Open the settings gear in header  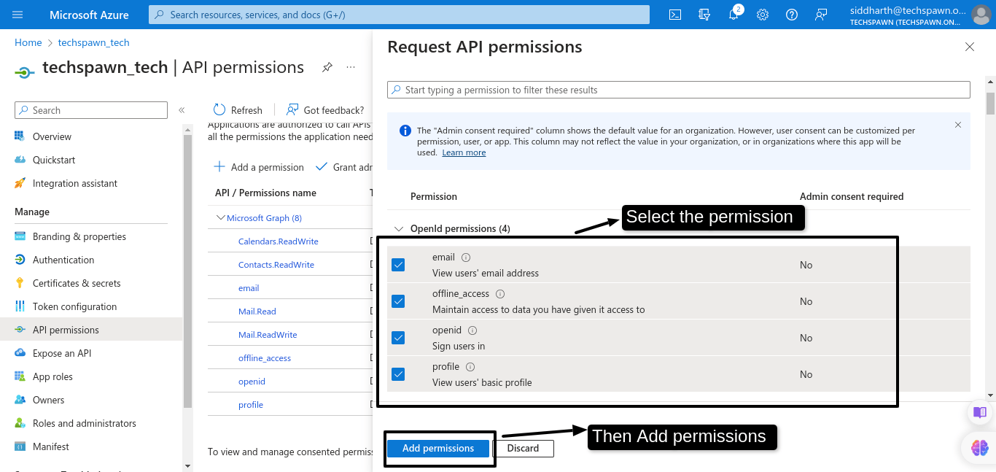pos(763,15)
